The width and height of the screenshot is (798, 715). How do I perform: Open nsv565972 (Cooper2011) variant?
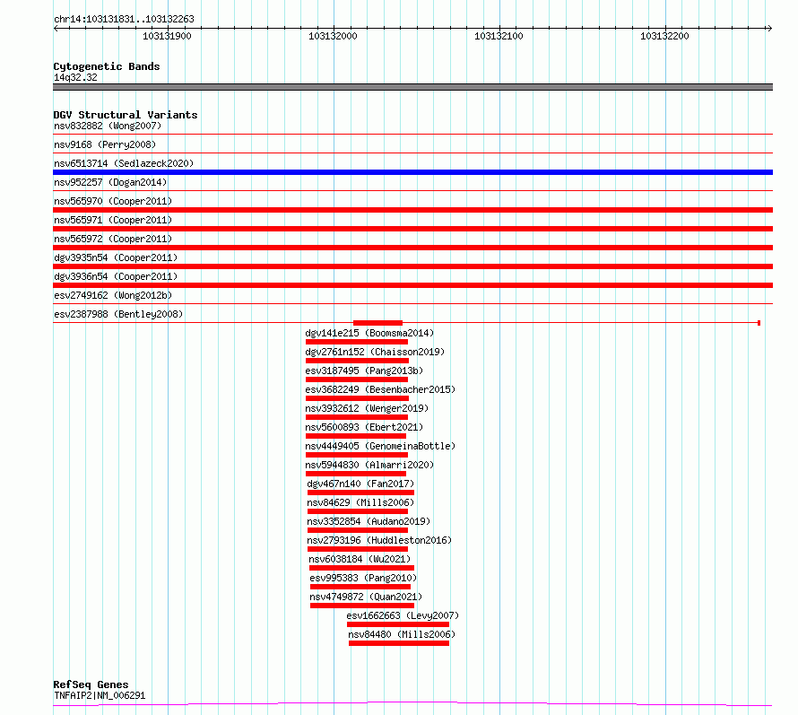[113, 239]
